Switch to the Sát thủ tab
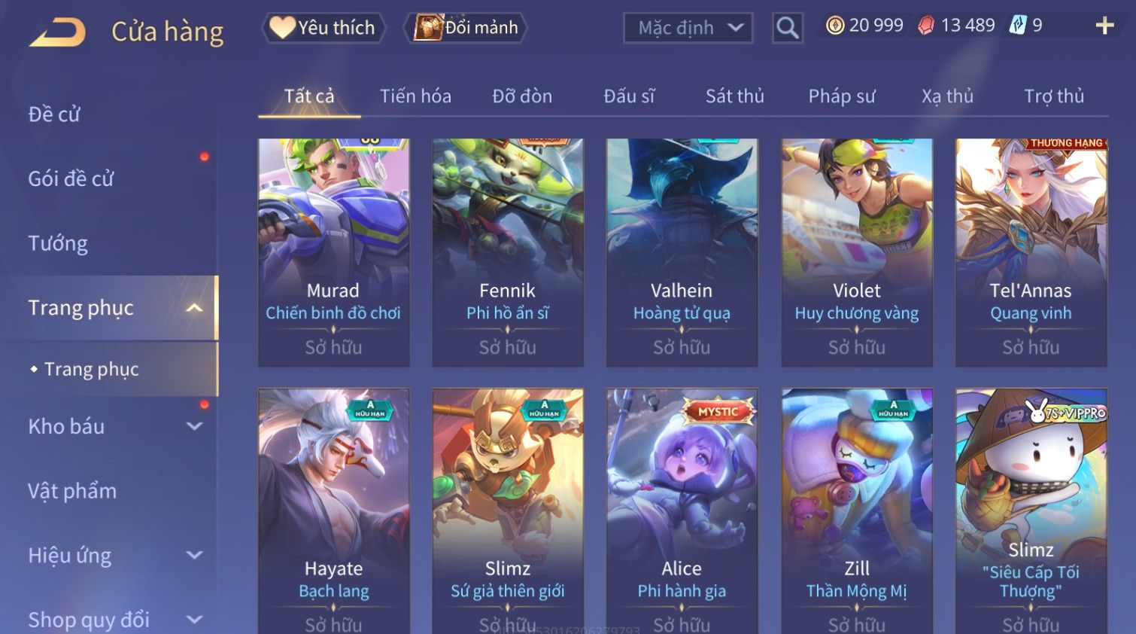1136x634 pixels. 735,96
